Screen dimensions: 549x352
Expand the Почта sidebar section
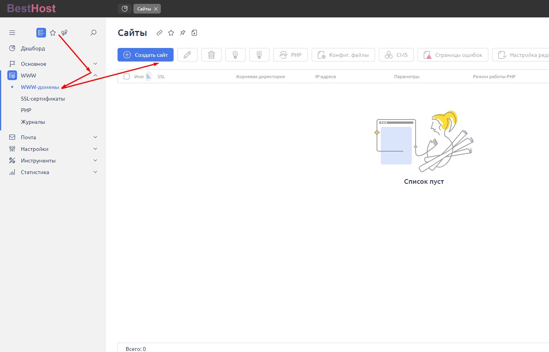tap(95, 137)
